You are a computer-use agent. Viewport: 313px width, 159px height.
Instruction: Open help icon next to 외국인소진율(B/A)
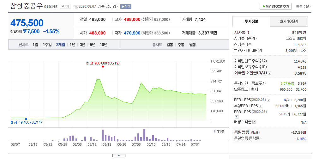pyautogui.click(x=269, y=73)
